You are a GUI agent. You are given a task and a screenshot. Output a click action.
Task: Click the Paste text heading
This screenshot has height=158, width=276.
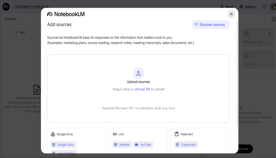click(x=186, y=134)
